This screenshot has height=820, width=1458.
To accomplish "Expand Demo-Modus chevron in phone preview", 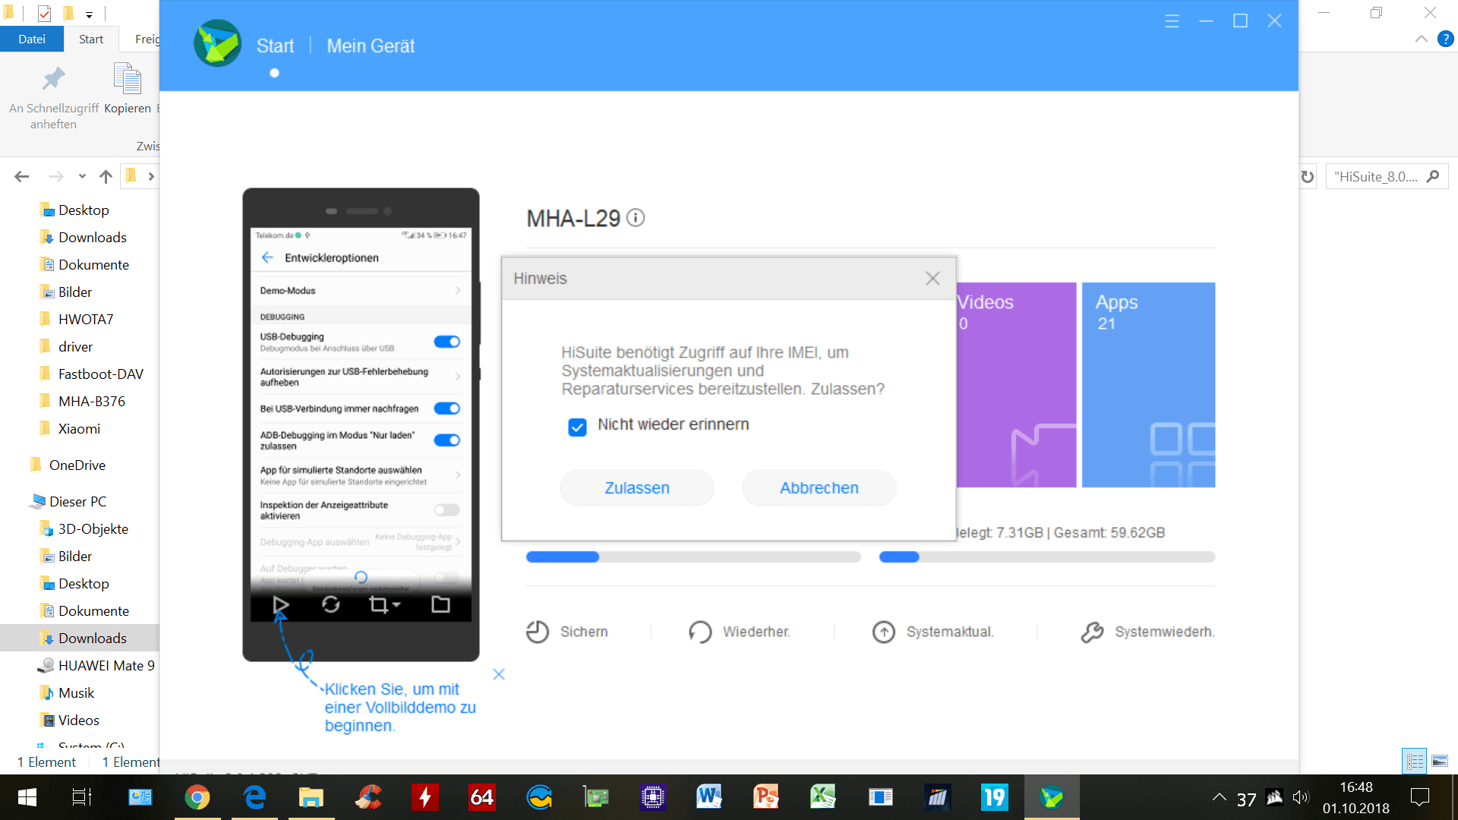I will (458, 291).
